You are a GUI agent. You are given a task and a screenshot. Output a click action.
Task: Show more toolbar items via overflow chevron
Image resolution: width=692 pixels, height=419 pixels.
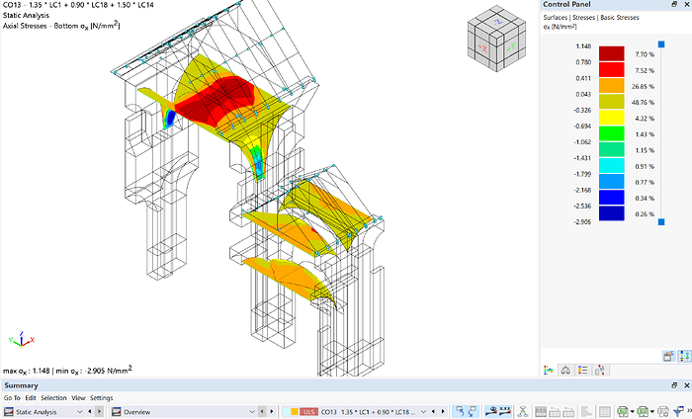688,411
